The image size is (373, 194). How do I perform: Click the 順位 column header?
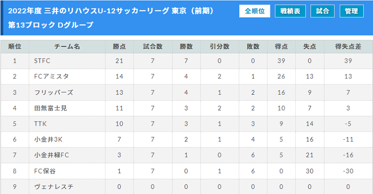point(15,46)
